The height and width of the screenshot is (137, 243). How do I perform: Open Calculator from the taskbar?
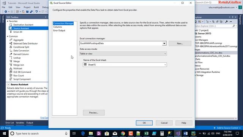coord(162,134)
